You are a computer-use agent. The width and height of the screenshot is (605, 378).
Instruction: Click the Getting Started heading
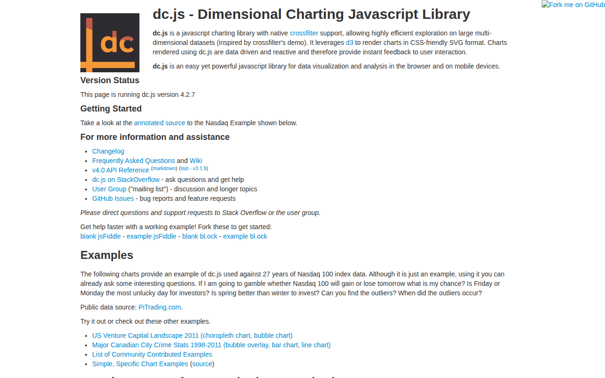click(x=111, y=109)
